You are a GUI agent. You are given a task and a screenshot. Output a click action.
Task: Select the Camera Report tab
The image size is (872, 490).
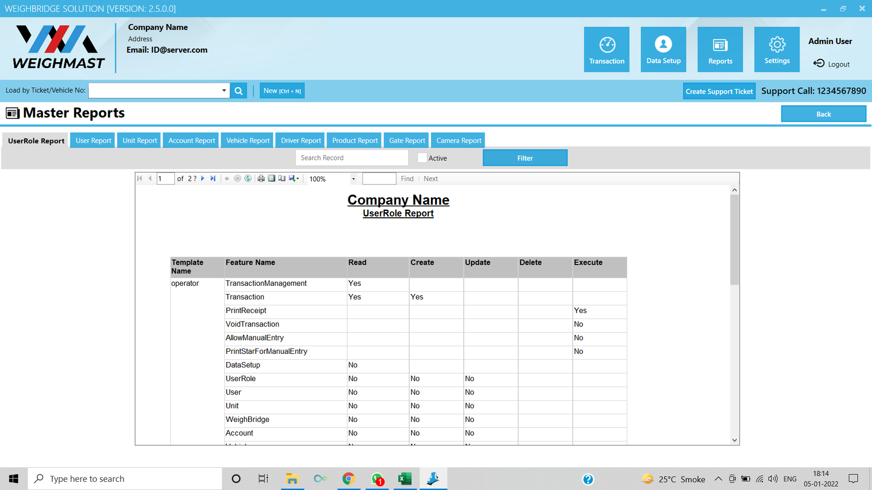459,140
